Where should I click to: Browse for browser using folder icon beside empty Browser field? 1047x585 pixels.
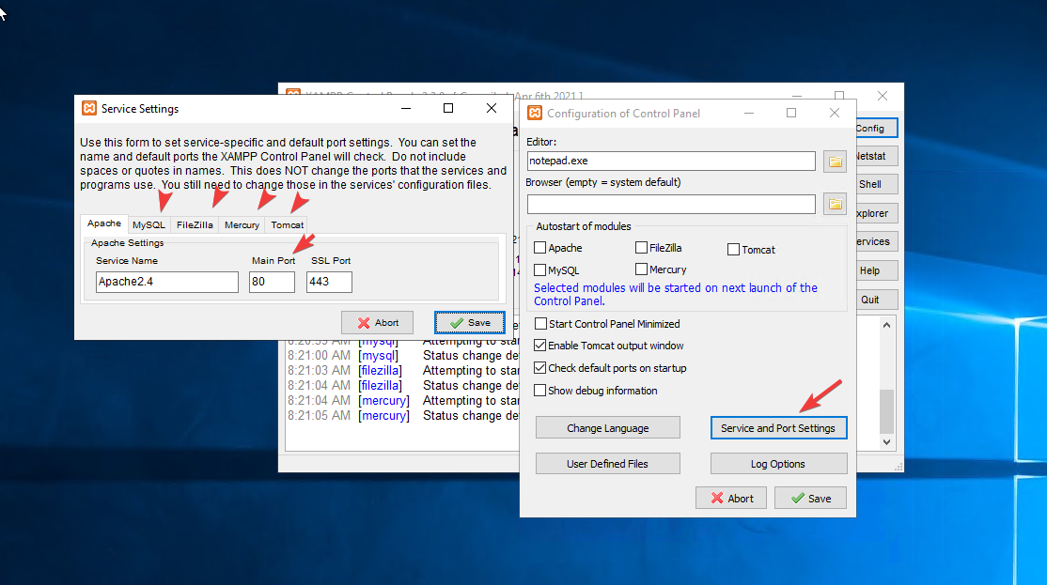pos(835,204)
